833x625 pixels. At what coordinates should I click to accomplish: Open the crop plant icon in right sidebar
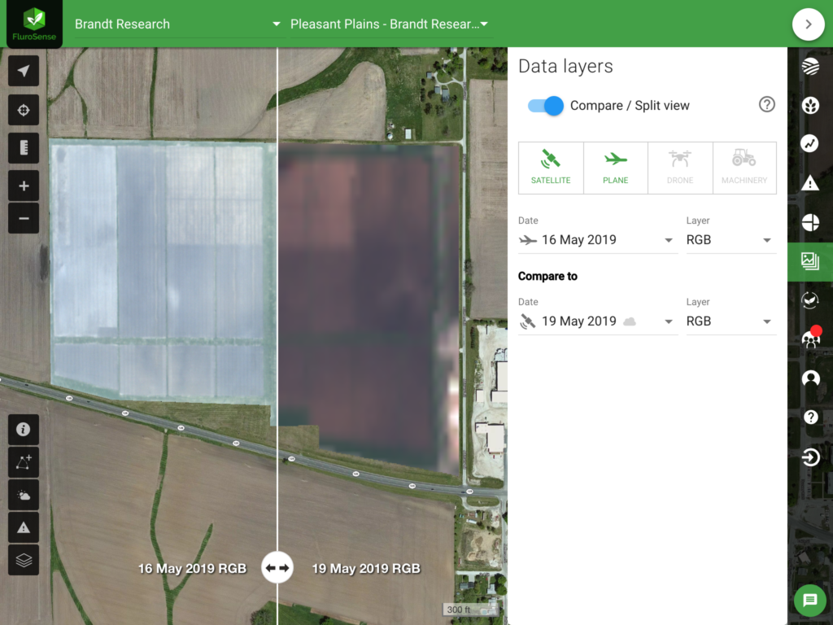(x=810, y=105)
